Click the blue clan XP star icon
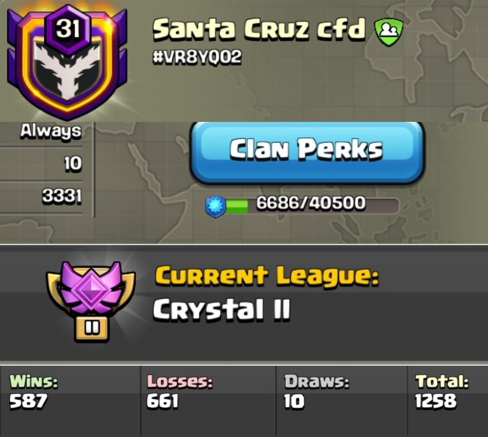 coord(216,206)
